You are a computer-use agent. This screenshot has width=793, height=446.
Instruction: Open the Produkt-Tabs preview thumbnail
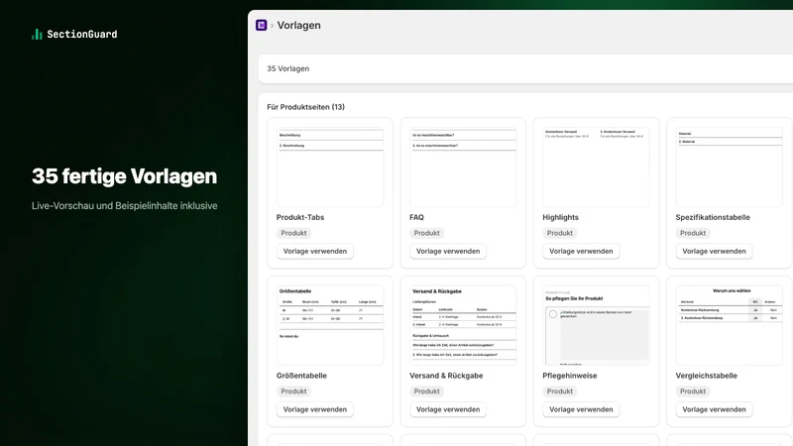tap(330, 167)
